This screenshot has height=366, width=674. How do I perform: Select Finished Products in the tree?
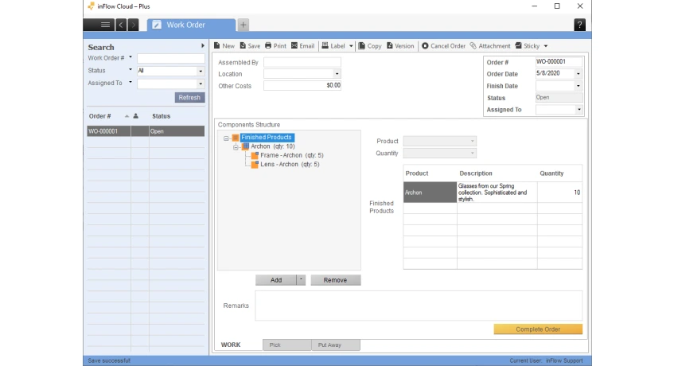point(267,138)
